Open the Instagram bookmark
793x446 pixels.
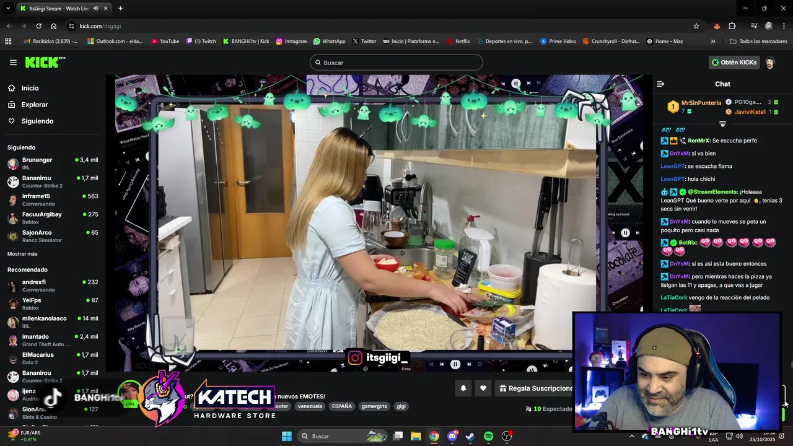291,42
